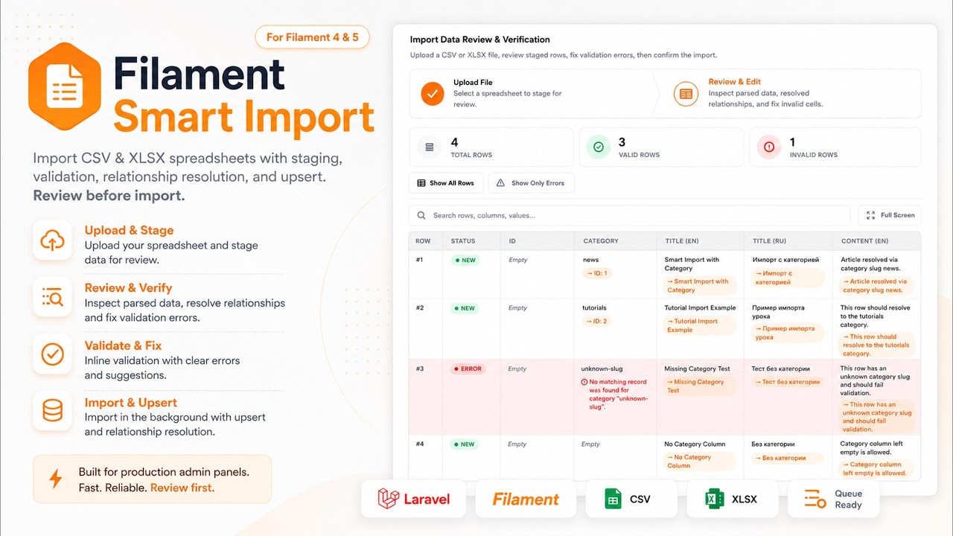Click the Queue Ready list icon
The width and height of the screenshot is (953, 536).
tap(816, 499)
